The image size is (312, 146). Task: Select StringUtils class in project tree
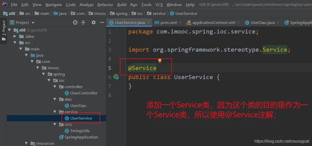[x=80, y=131]
